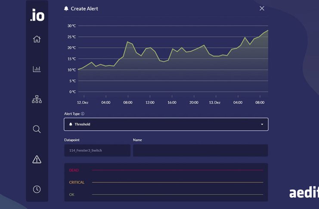Click the 12:00 time axis label
Viewport: 319px width, 209px height.
pos(150,102)
